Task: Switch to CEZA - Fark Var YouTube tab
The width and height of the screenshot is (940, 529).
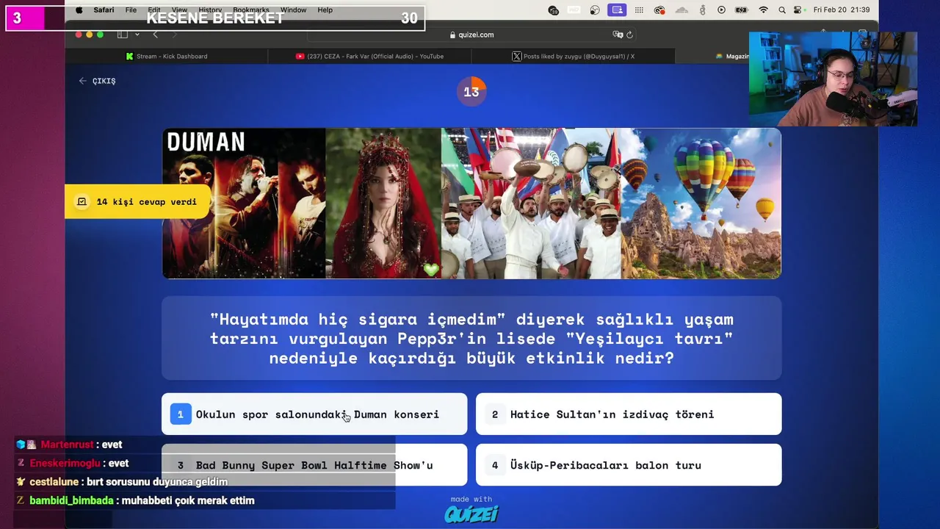Action: pyautogui.click(x=369, y=56)
